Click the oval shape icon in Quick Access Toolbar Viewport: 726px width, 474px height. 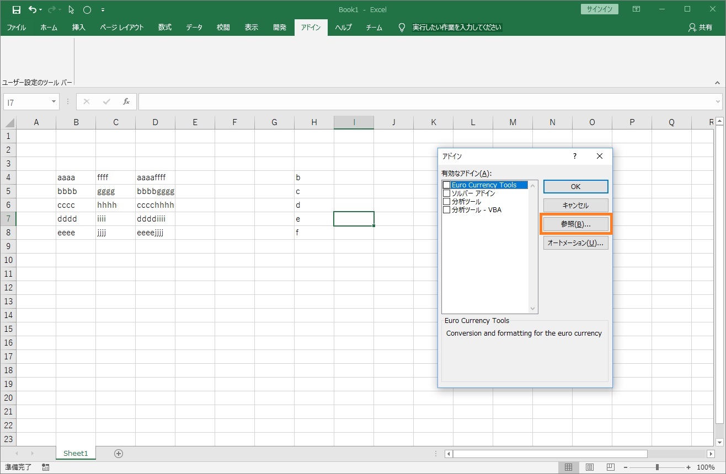[x=87, y=10]
